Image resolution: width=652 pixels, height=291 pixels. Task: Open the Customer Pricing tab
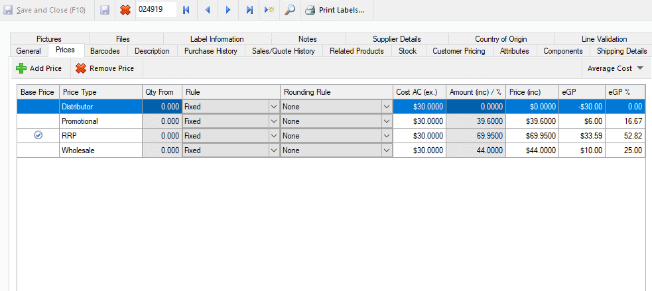coord(459,51)
